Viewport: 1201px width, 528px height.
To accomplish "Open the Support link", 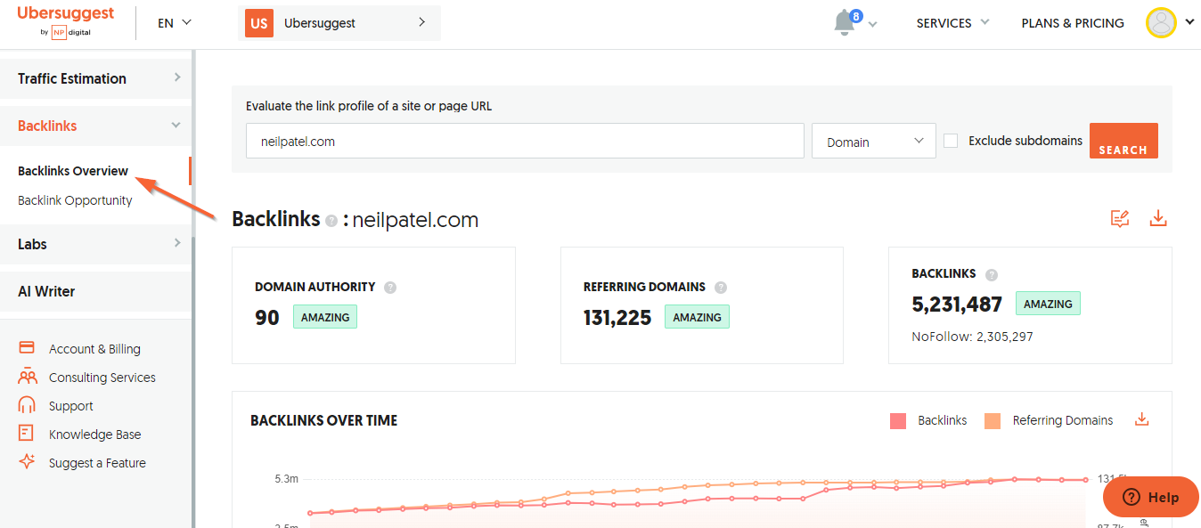I will (x=71, y=406).
